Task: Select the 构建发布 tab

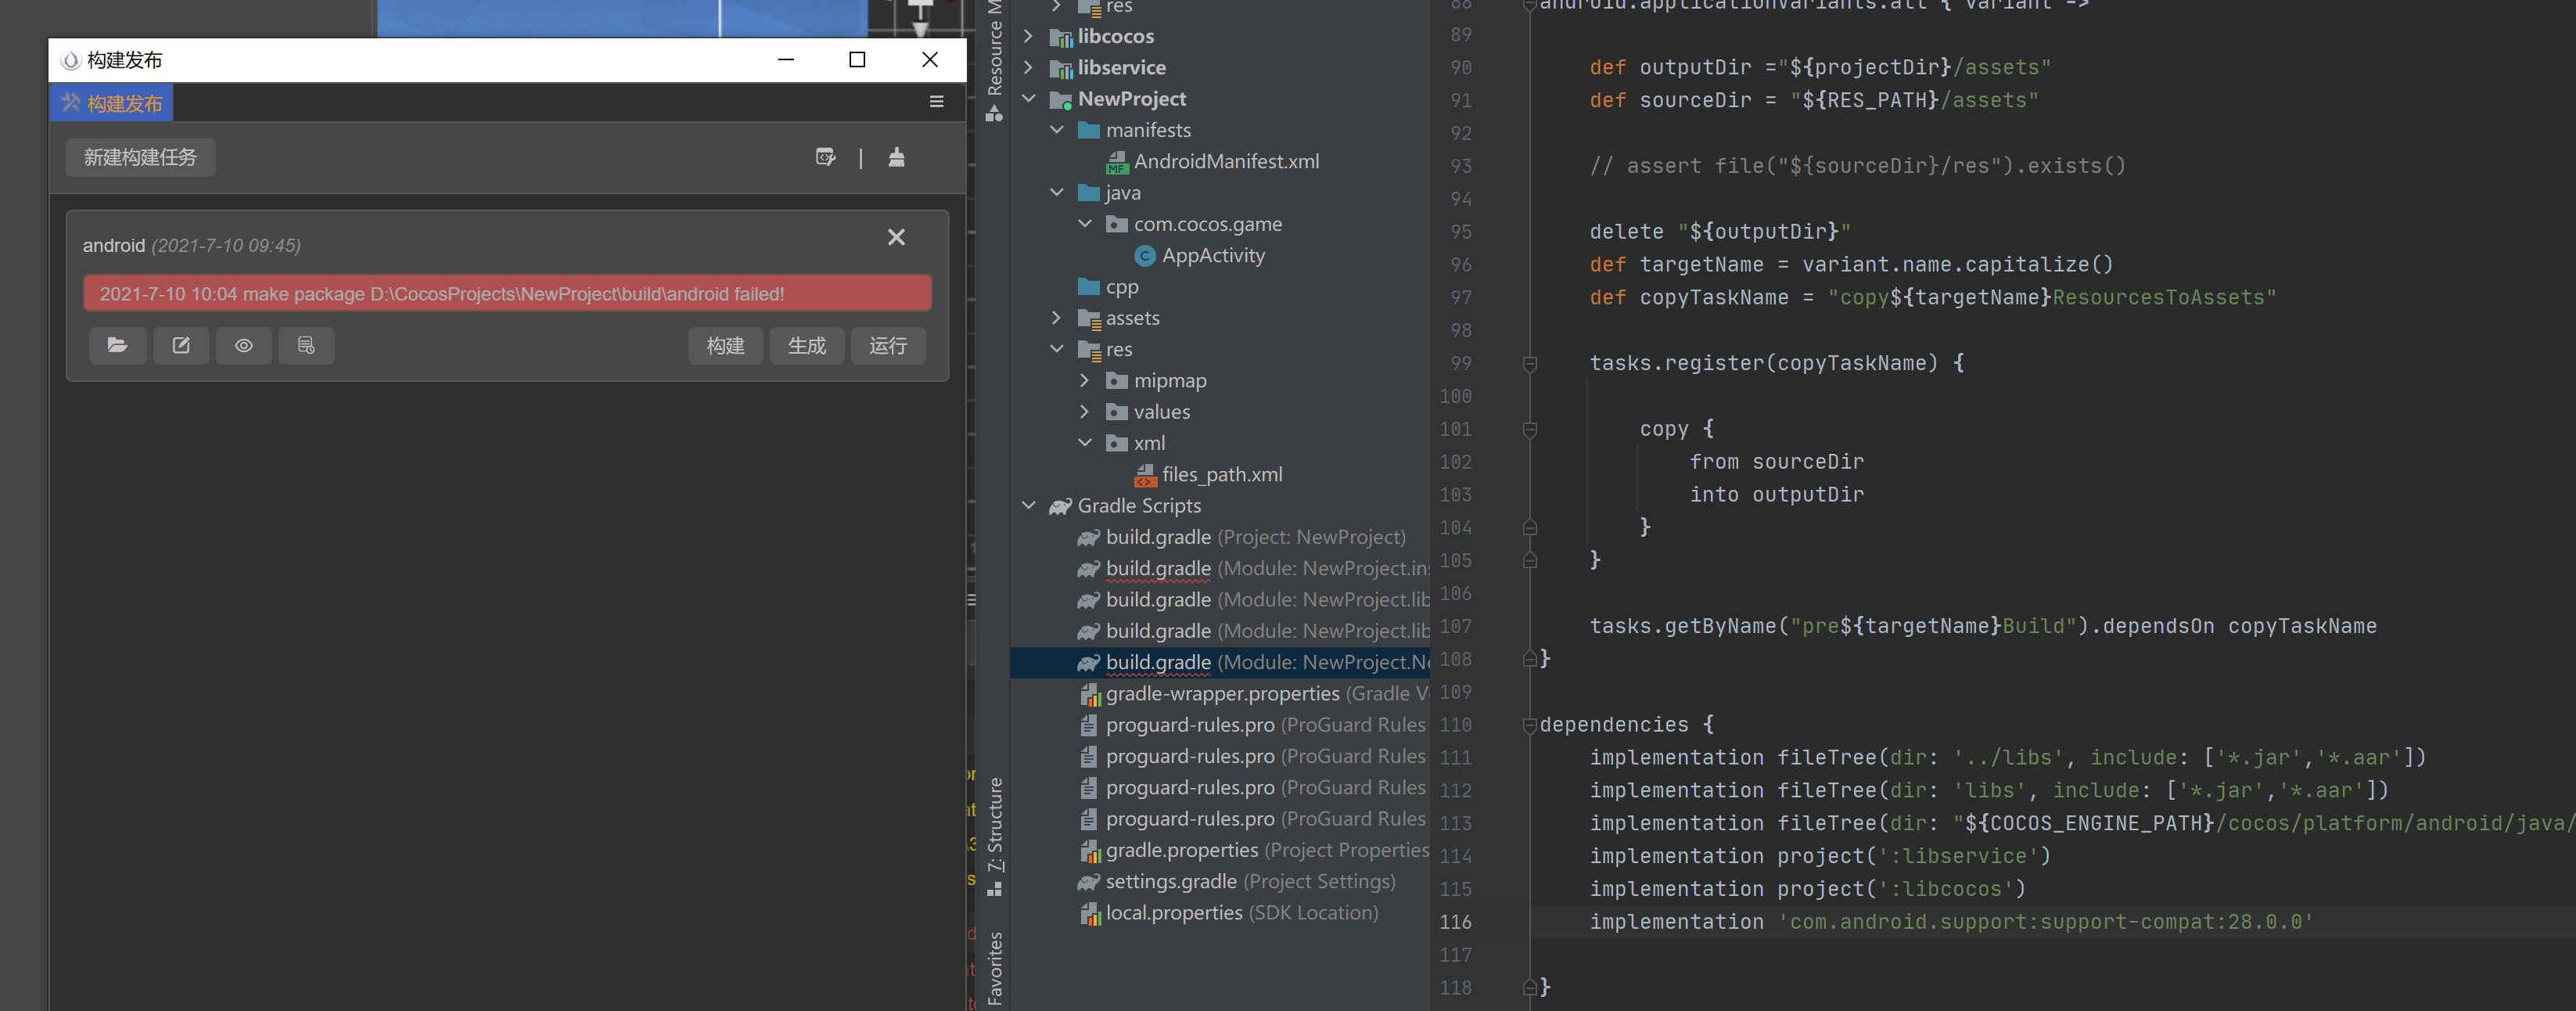Action: point(111,103)
